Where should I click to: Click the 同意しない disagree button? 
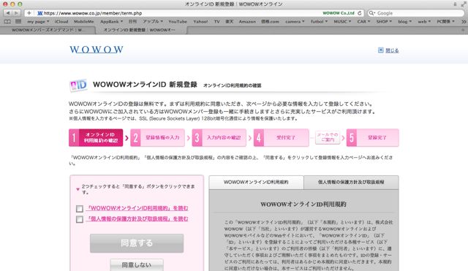click(137, 265)
